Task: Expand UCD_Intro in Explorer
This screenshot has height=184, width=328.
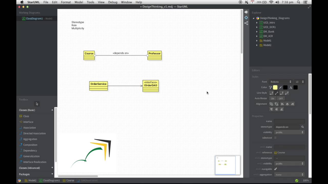Action: pos(257,23)
